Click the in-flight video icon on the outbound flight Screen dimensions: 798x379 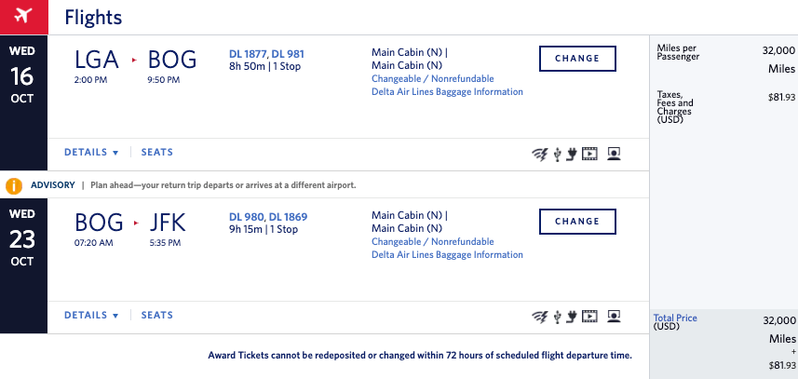tap(588, 154)
